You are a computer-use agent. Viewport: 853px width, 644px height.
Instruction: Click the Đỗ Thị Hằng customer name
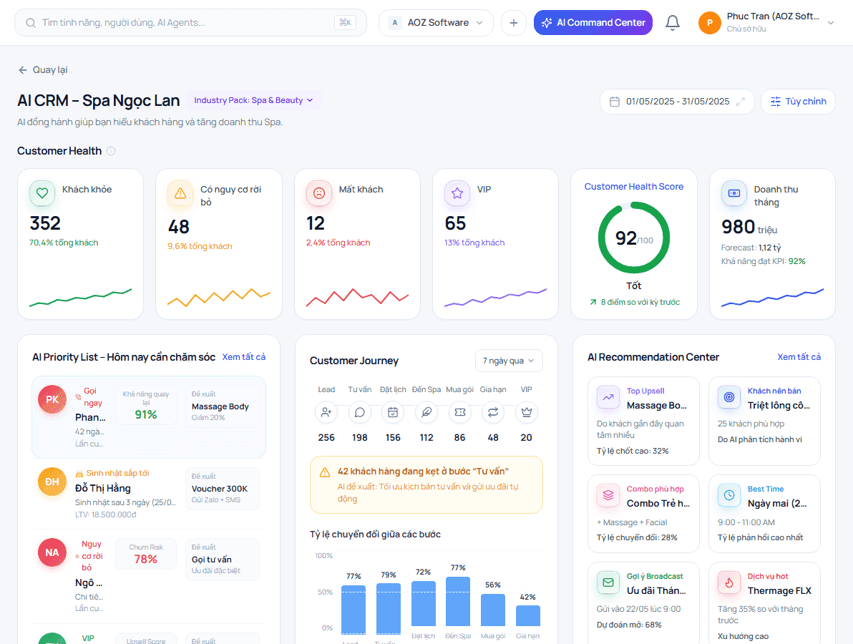pyautogui.click(x=103, y=488)
